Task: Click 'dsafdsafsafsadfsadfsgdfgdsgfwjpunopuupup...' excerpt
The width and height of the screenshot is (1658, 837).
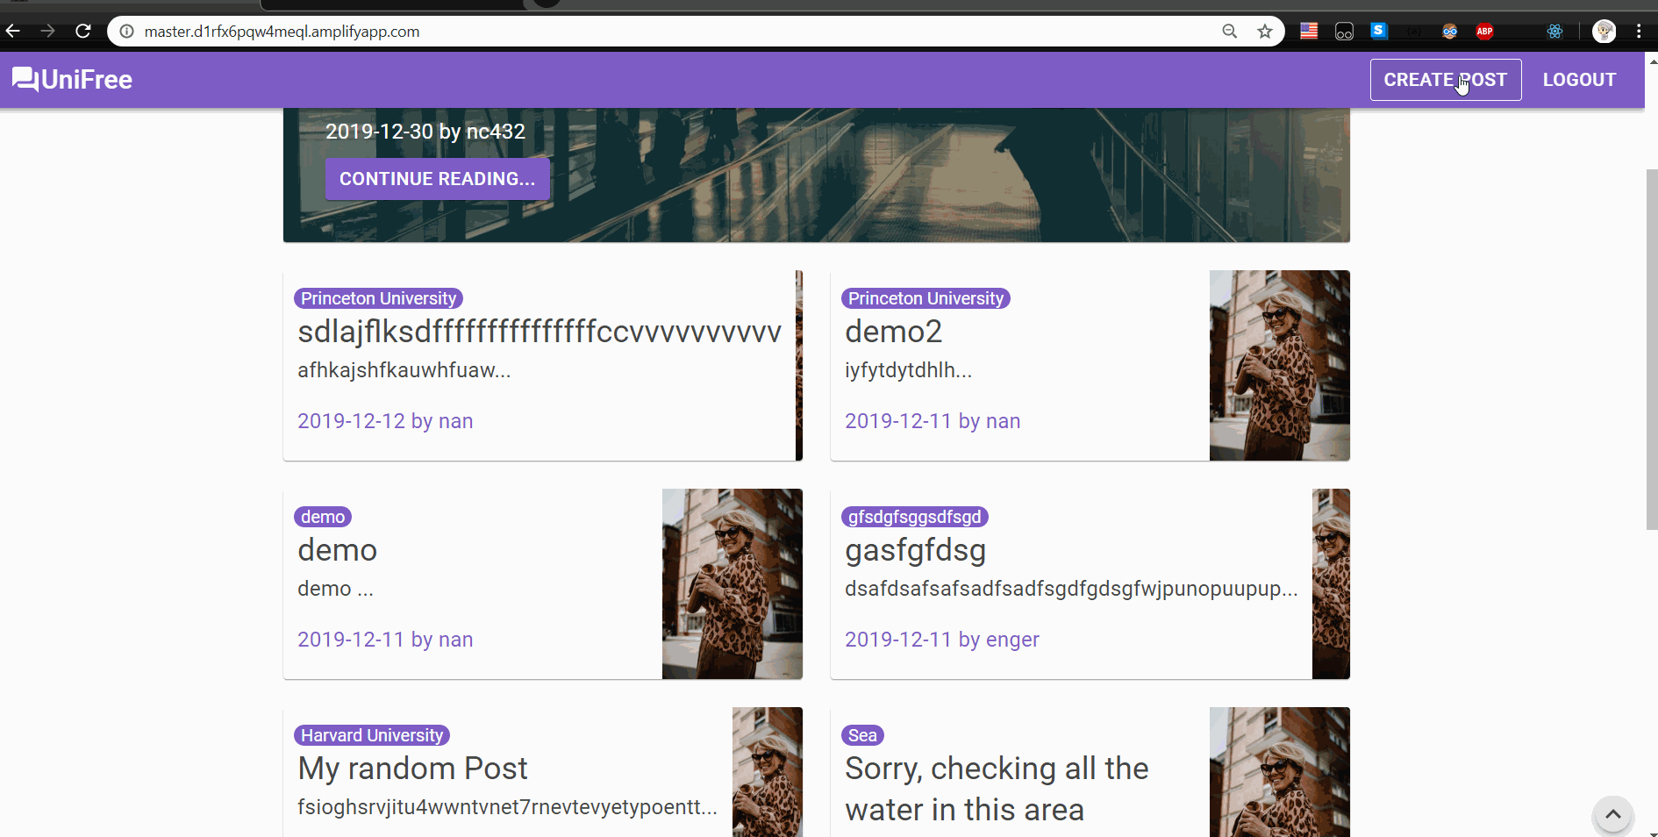Action: tap(1071, 589)
